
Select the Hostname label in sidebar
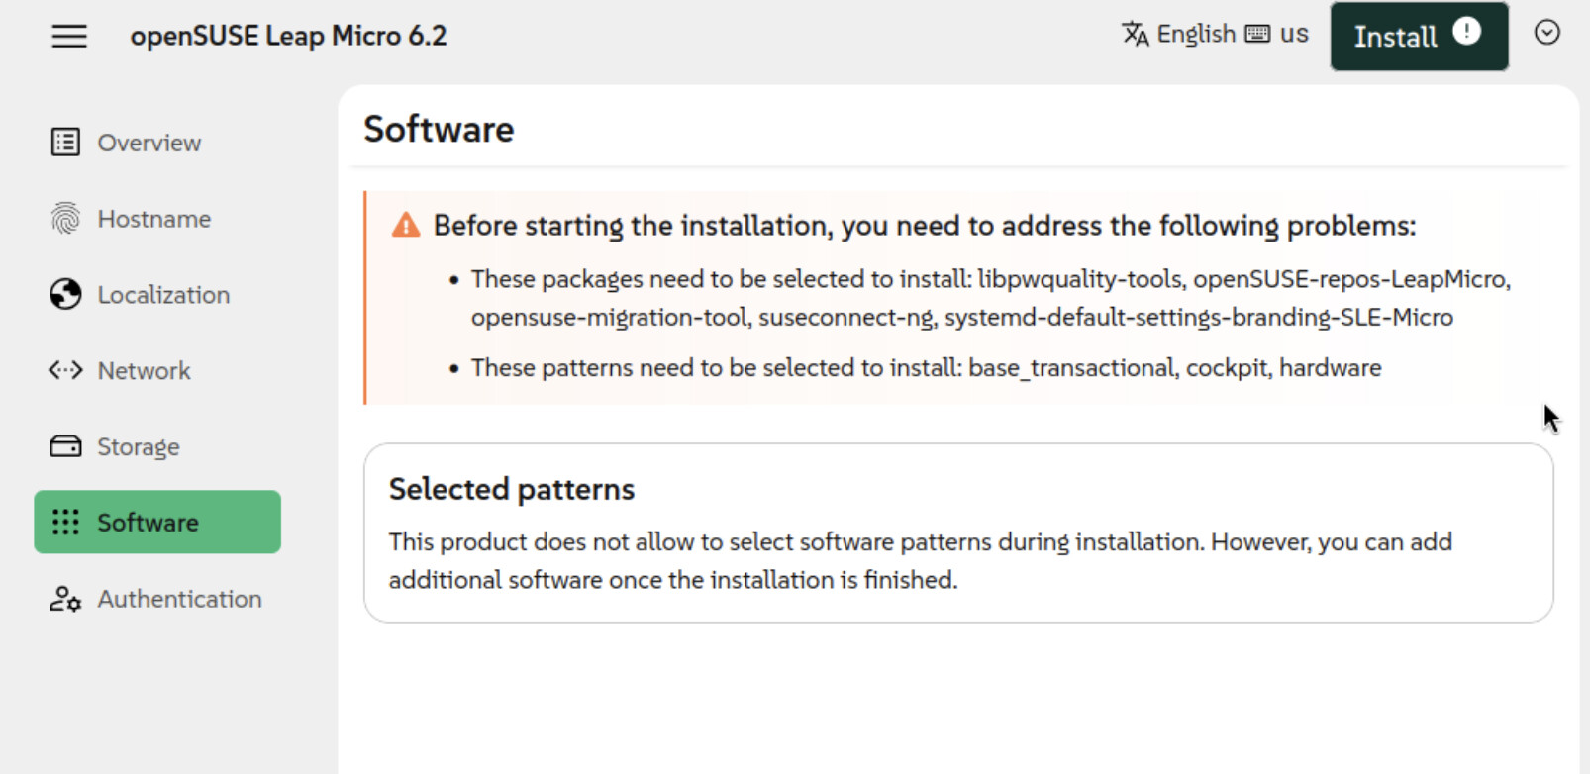coord(153,219)
